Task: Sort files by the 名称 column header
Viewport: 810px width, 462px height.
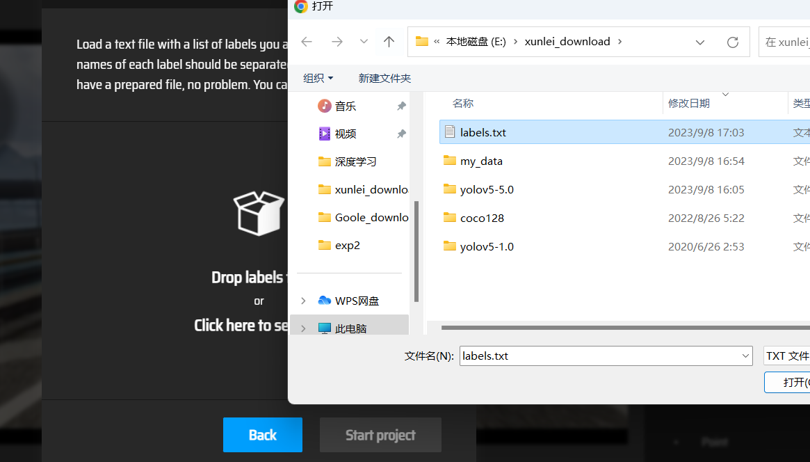Action: 463,103
